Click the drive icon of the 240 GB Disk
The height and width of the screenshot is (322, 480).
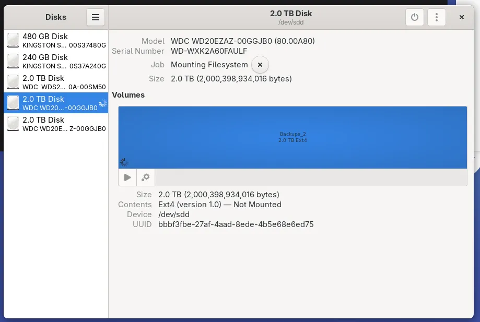13,61
